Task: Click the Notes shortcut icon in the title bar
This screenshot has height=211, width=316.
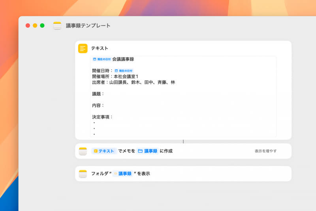Action: click(x=57, y=26)
